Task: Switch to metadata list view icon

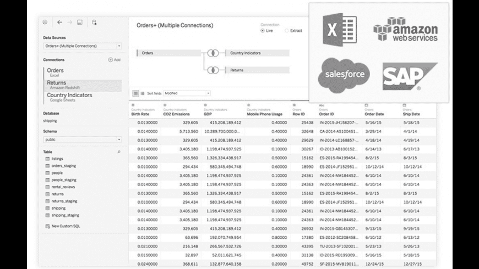Action: tap(143, 93)
